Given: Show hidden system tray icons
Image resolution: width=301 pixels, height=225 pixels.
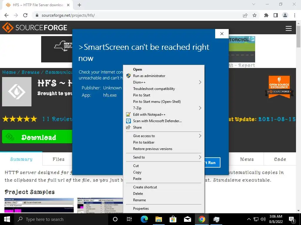Looking at the screenshot, I should coord(249,219).
